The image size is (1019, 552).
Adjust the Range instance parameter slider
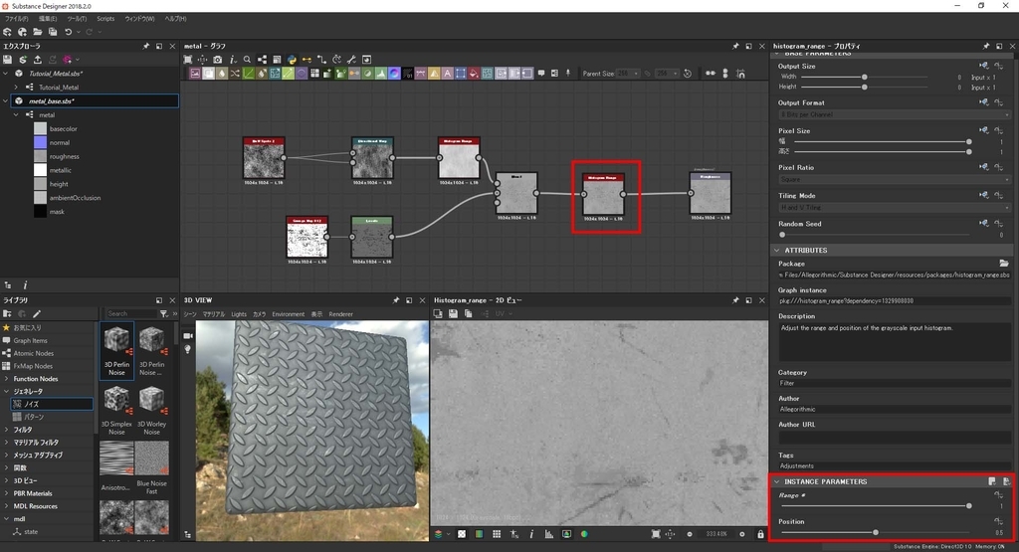click(x=876, y=506)
